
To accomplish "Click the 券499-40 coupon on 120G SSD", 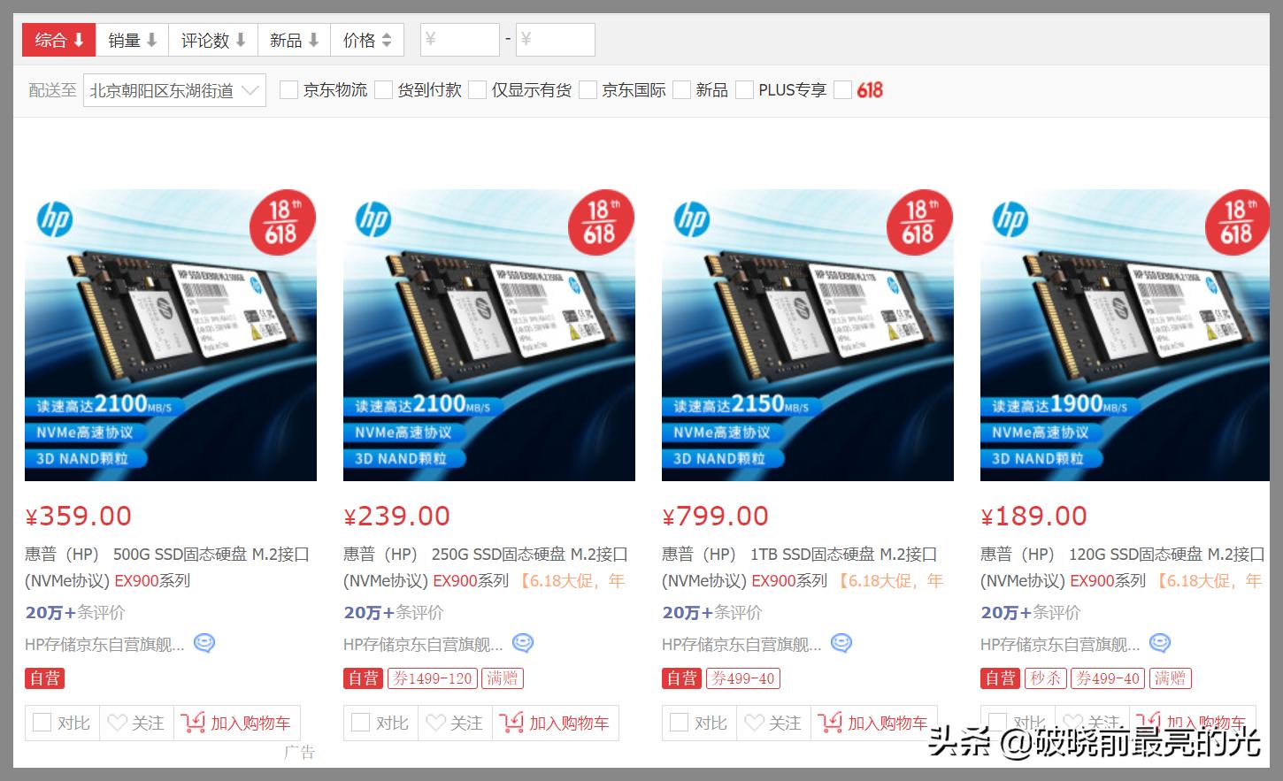I will pyautogui.click(x=1108, y=678).
